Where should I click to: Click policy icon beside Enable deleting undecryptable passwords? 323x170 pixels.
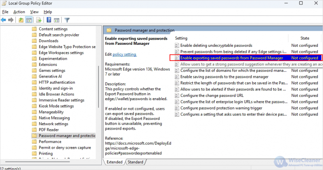tap(177, 46)
